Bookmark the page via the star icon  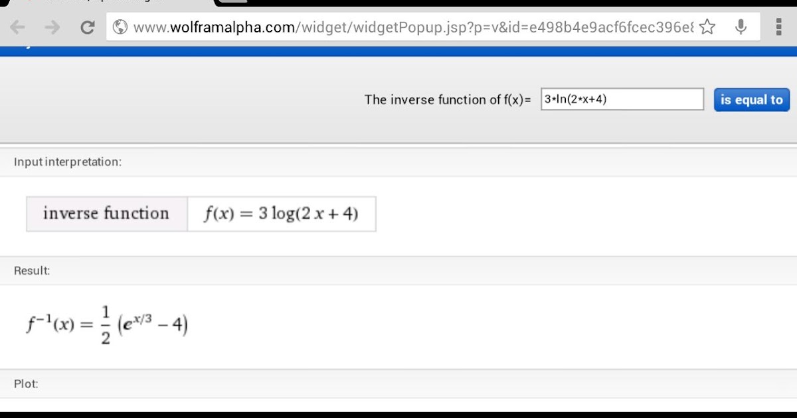[708, 27]
